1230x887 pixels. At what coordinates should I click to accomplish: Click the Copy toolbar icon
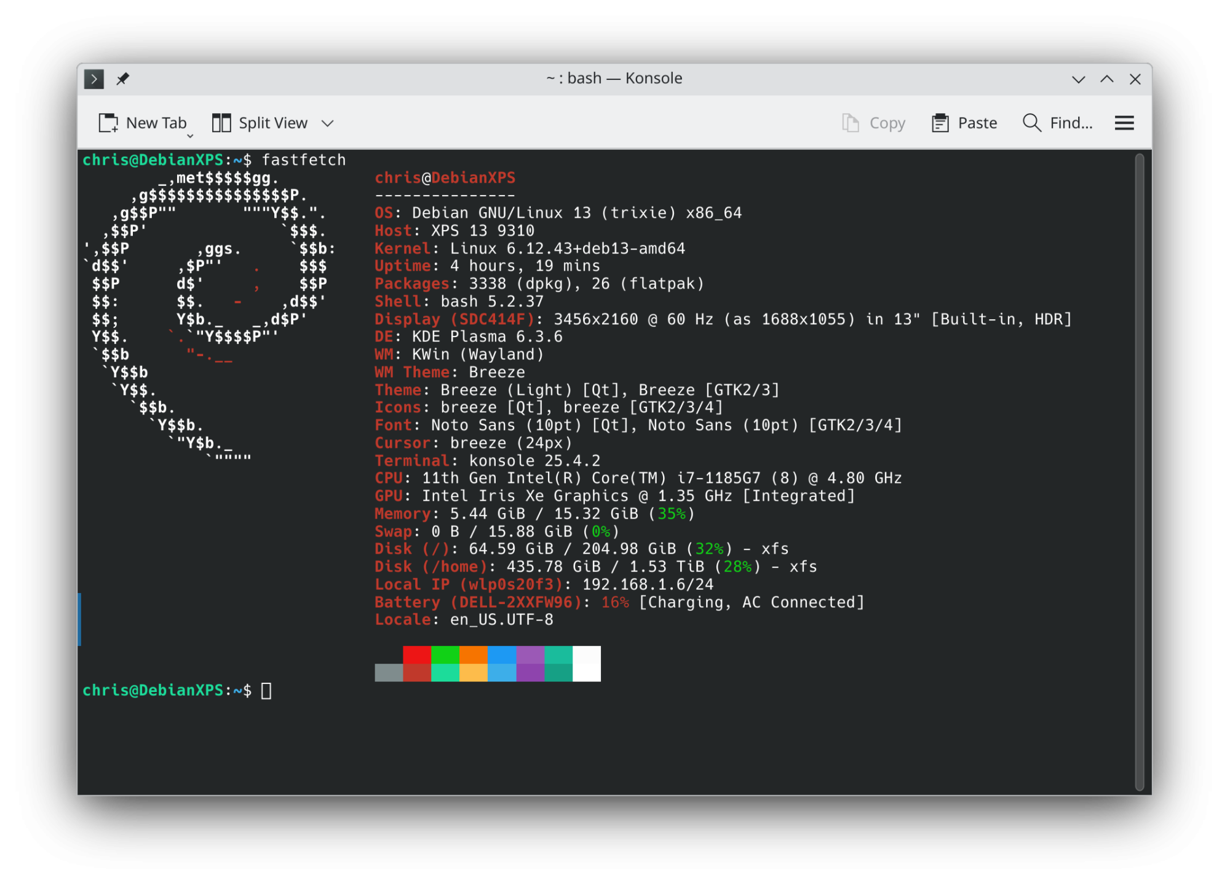(851, 123)
